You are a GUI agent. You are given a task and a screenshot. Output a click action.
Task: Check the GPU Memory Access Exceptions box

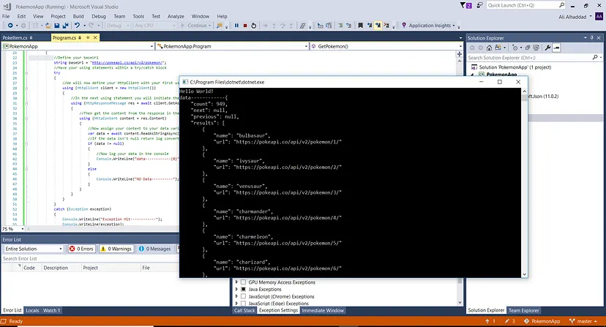pos(244,282)
